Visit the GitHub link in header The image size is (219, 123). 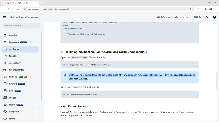coord(197,17)
